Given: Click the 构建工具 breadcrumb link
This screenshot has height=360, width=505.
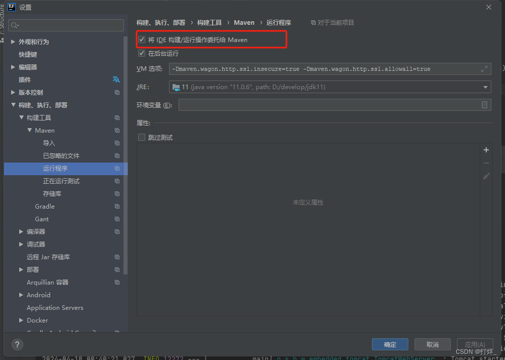Looking at the screenshot, I should (209, 22).
